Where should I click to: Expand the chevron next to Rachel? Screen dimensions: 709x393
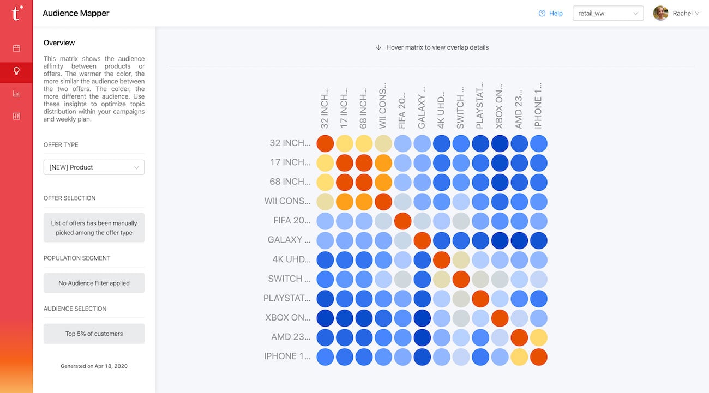(x=697, y=14)
